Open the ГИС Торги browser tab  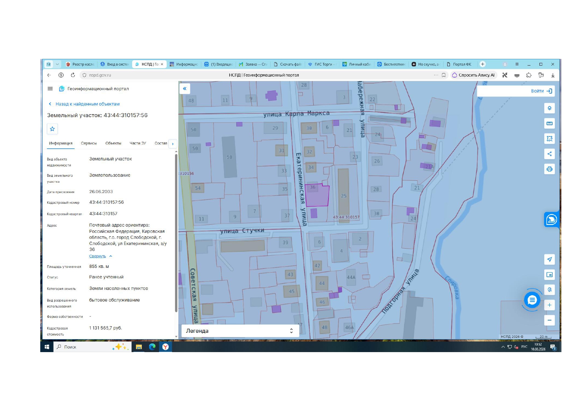pos(322,64)
